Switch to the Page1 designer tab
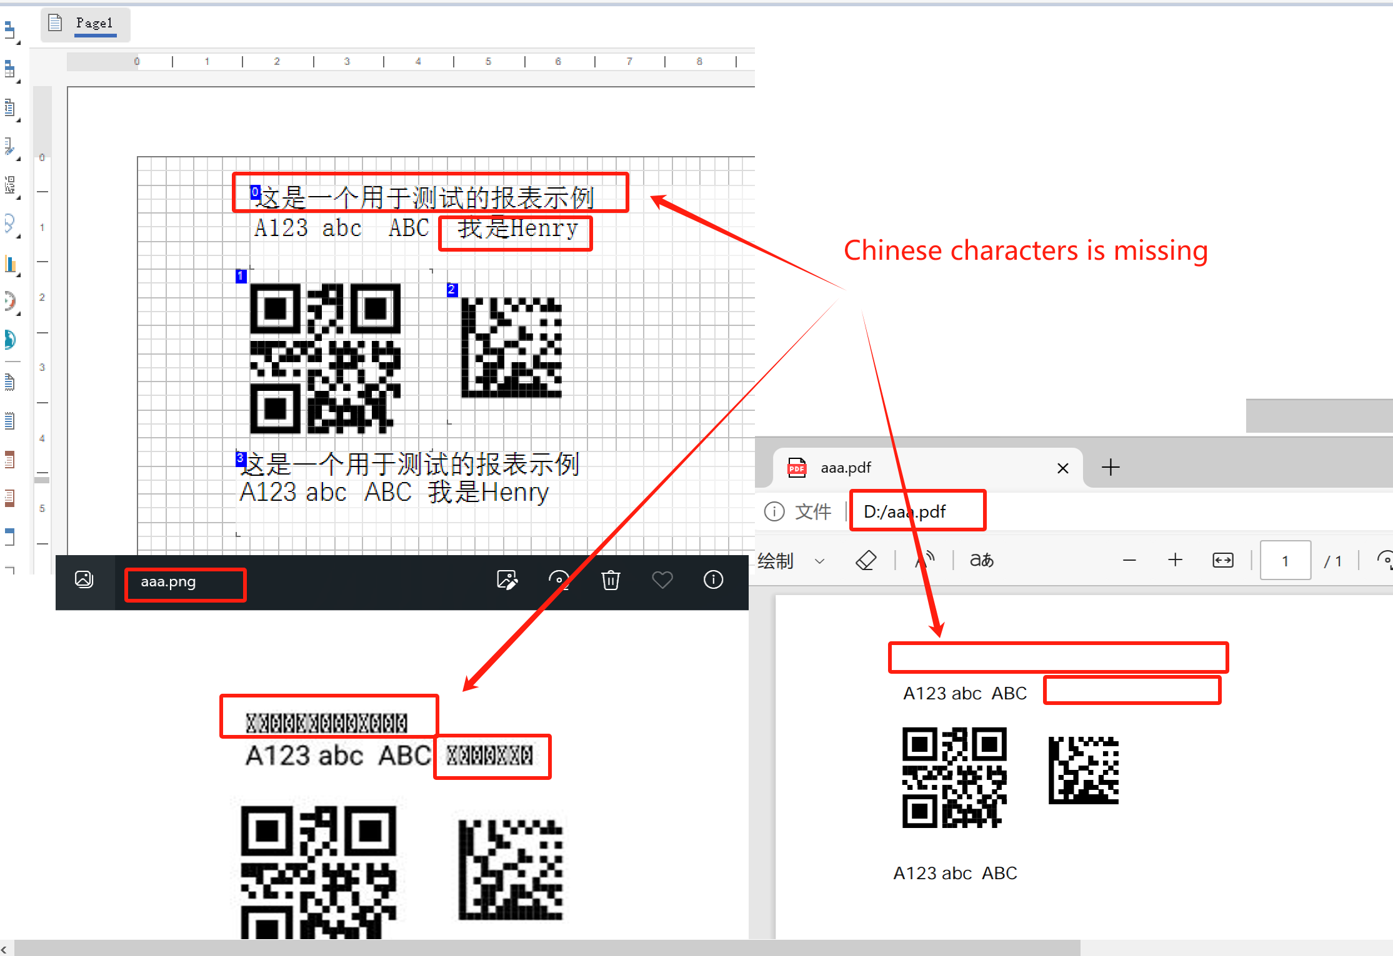 coord(86,24)
